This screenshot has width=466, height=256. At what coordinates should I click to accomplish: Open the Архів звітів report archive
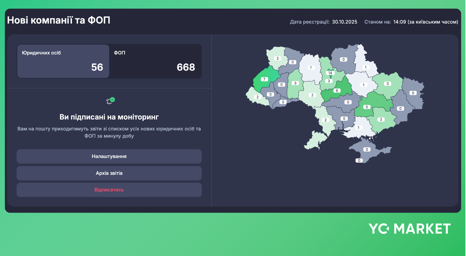click(109, 173)
